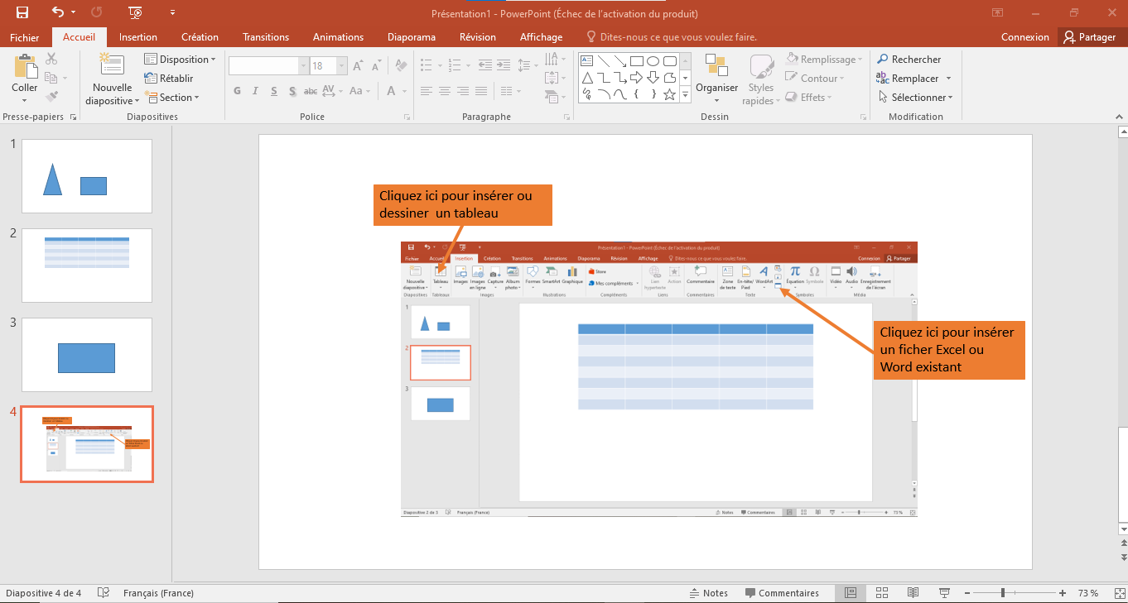The height and width of the screenshot is (603, 1128).
Task: Select the star shape in gallery
Action: coord(669,94)
